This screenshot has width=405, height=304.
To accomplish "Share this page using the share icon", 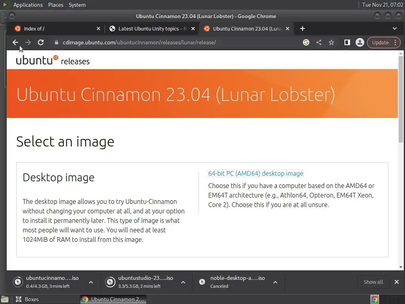I will [319, 43].
